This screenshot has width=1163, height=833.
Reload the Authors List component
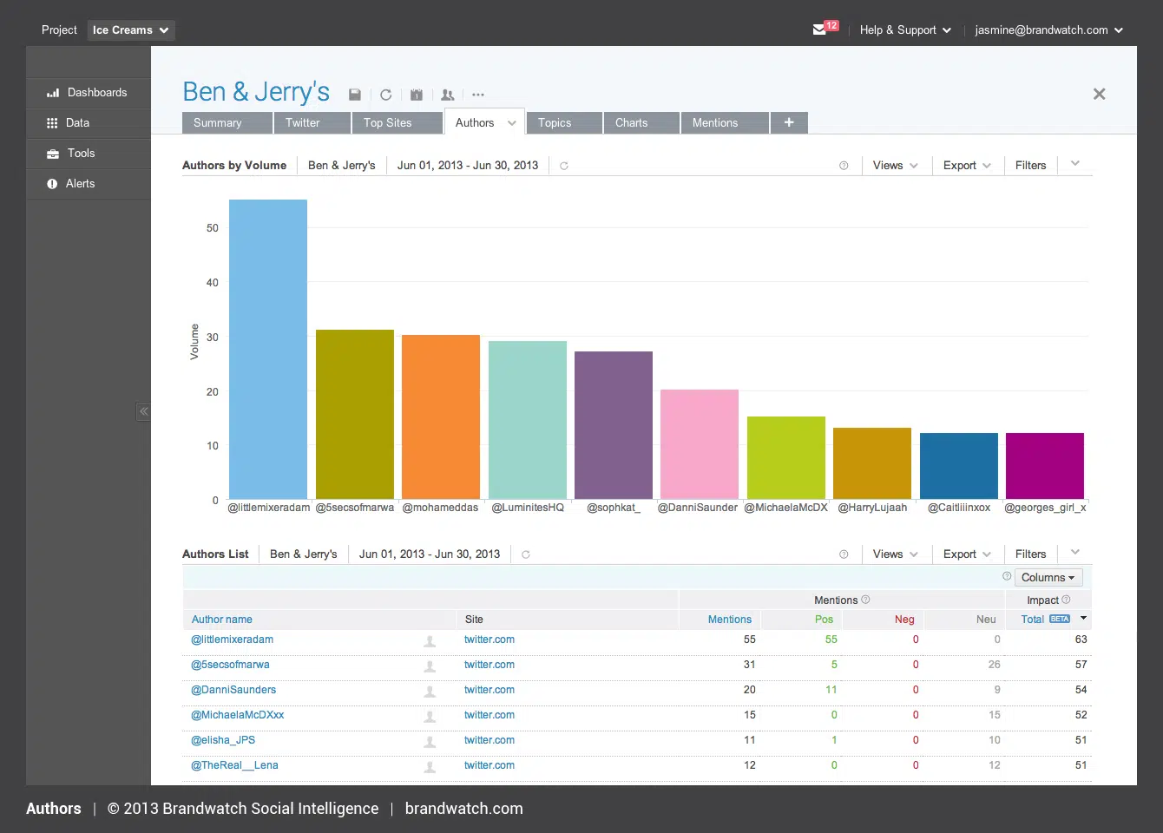click(x=526, y=554)
